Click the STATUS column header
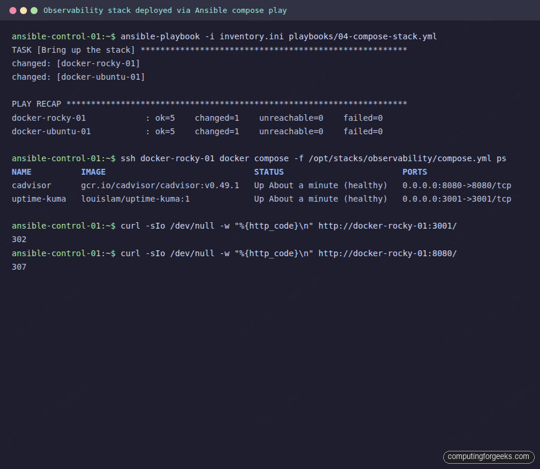This screenshot has width=540, height=469. [269, 172]
